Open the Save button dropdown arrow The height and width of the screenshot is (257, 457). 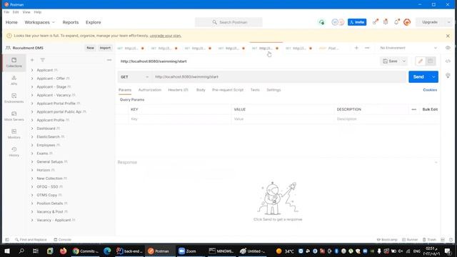pos(404,61)
